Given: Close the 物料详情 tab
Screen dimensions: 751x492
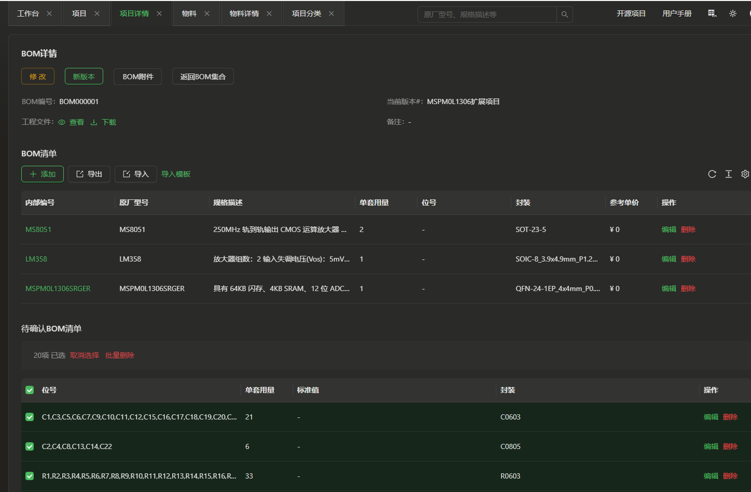Looking at the screenshot, I should click(x=269, y=13).
